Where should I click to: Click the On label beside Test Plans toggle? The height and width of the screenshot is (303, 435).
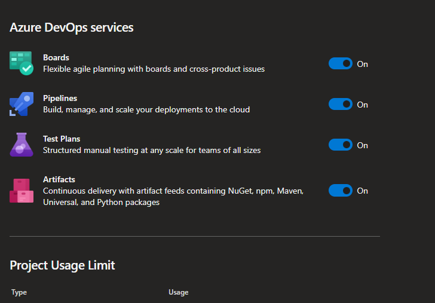coord(362,145)
